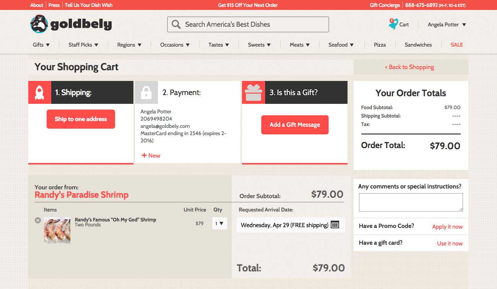The height and width of the screenshot is (289, 497).
Task: Click the Two Pounds item description
Action: click(88, 225)
